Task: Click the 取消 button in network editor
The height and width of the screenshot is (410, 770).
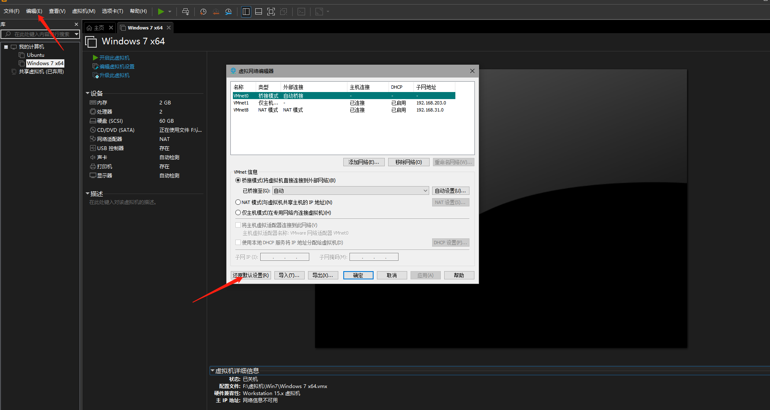Action: click(392, 275)
